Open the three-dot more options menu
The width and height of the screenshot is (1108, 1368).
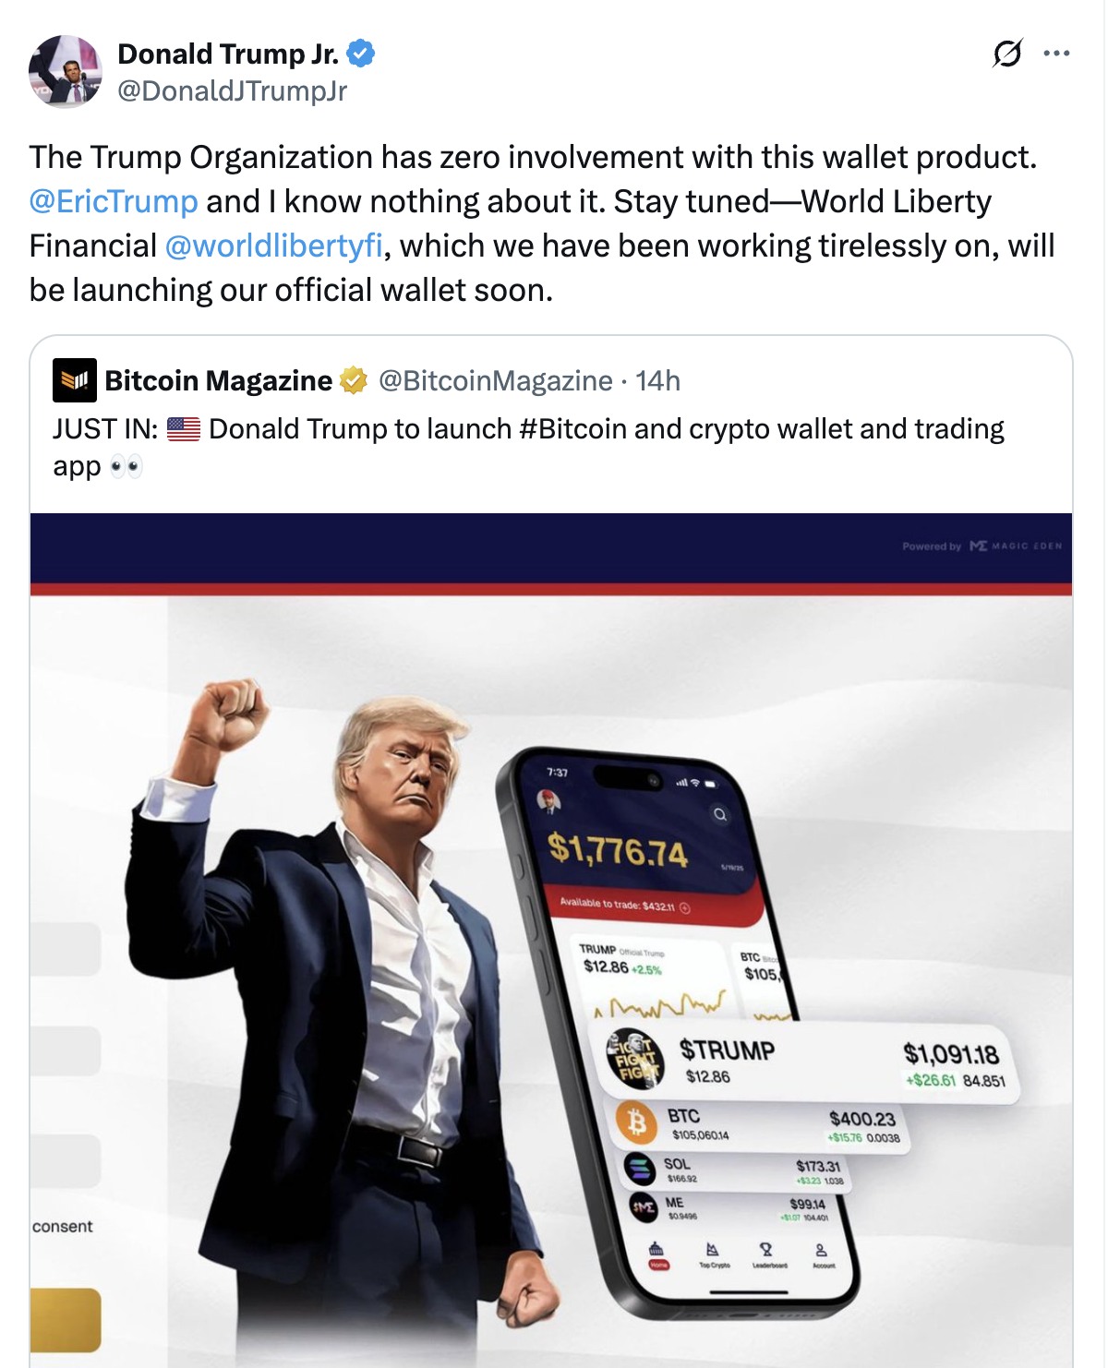pos(1056,54)
